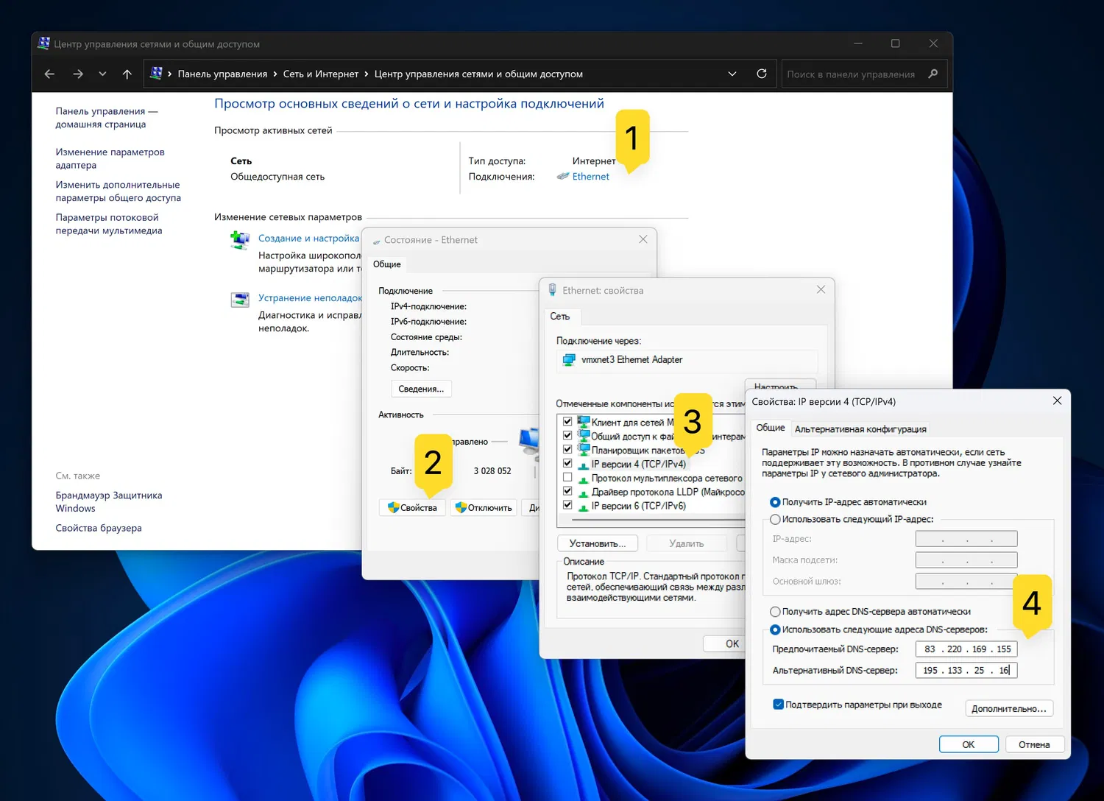The width and height of the screenshot is (1104, 801).
Task: Select Использовать следующий IP-адрес radio button
Action: pos(775,520)
